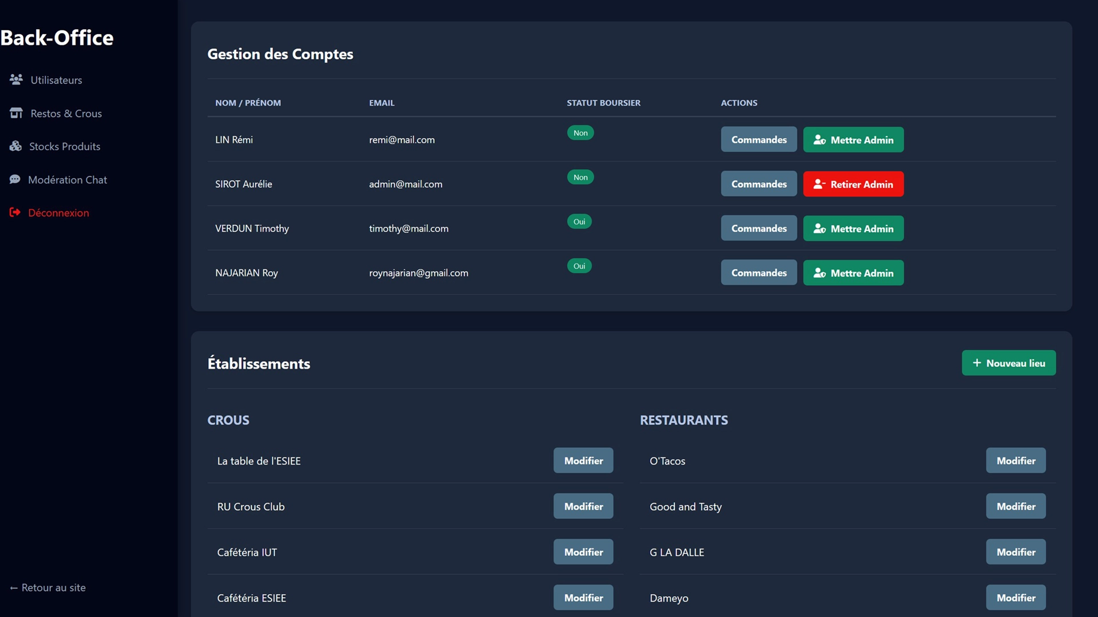
Task: Click the admin@mail.com email cell
Action: point(405,184)
